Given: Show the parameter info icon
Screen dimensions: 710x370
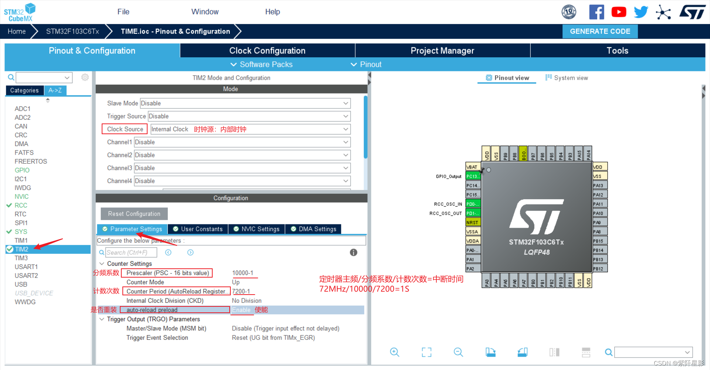Looking at the screenshot, I should [354, 252].
